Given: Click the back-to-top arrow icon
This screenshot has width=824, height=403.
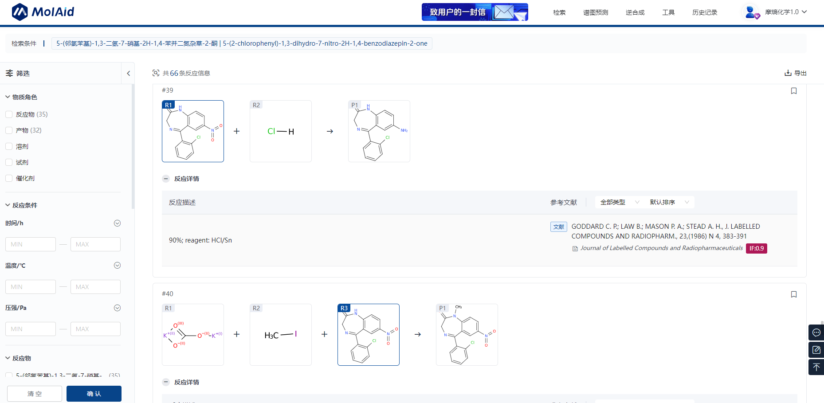Looking at the screenshot, I should [x=816, y=368].
